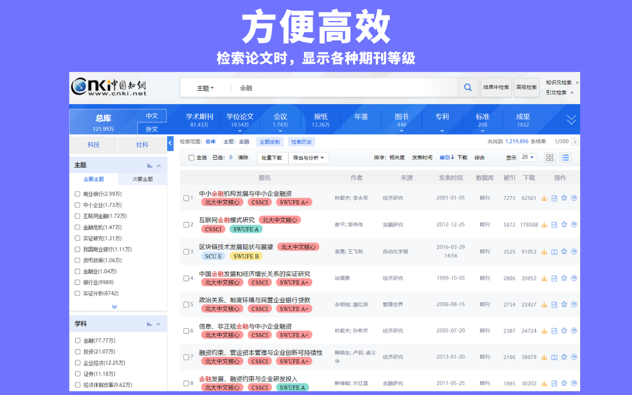Viewport: 632px width, 395px height.
Task: Generate citation for result 5 with quote icon
Action: [x=573, y=304]
